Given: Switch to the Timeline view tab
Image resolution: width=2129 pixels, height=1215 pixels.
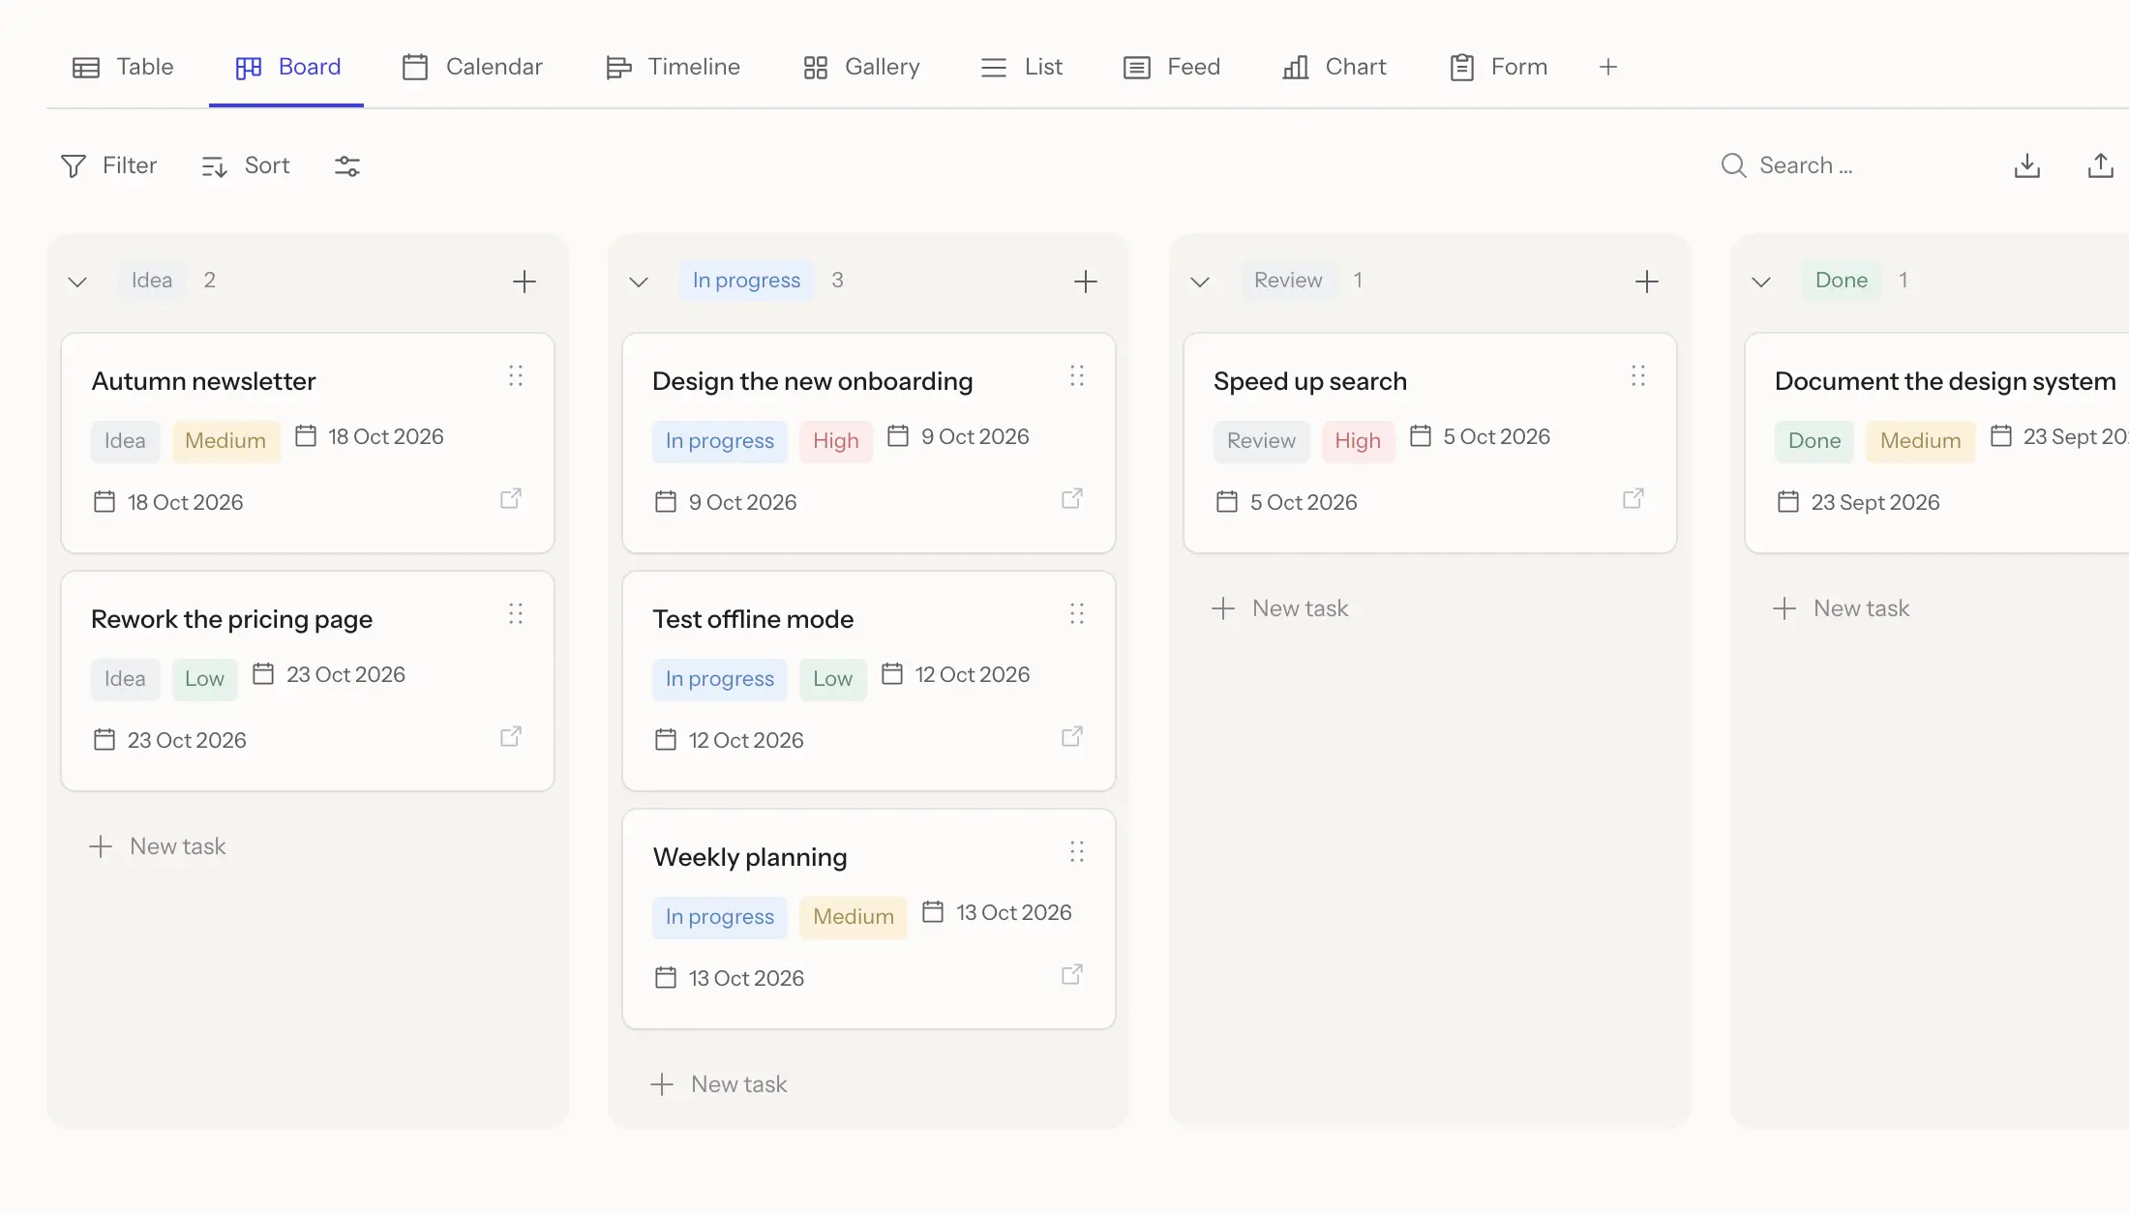Looking at the screenshot, I should click(x=673, y=67).
